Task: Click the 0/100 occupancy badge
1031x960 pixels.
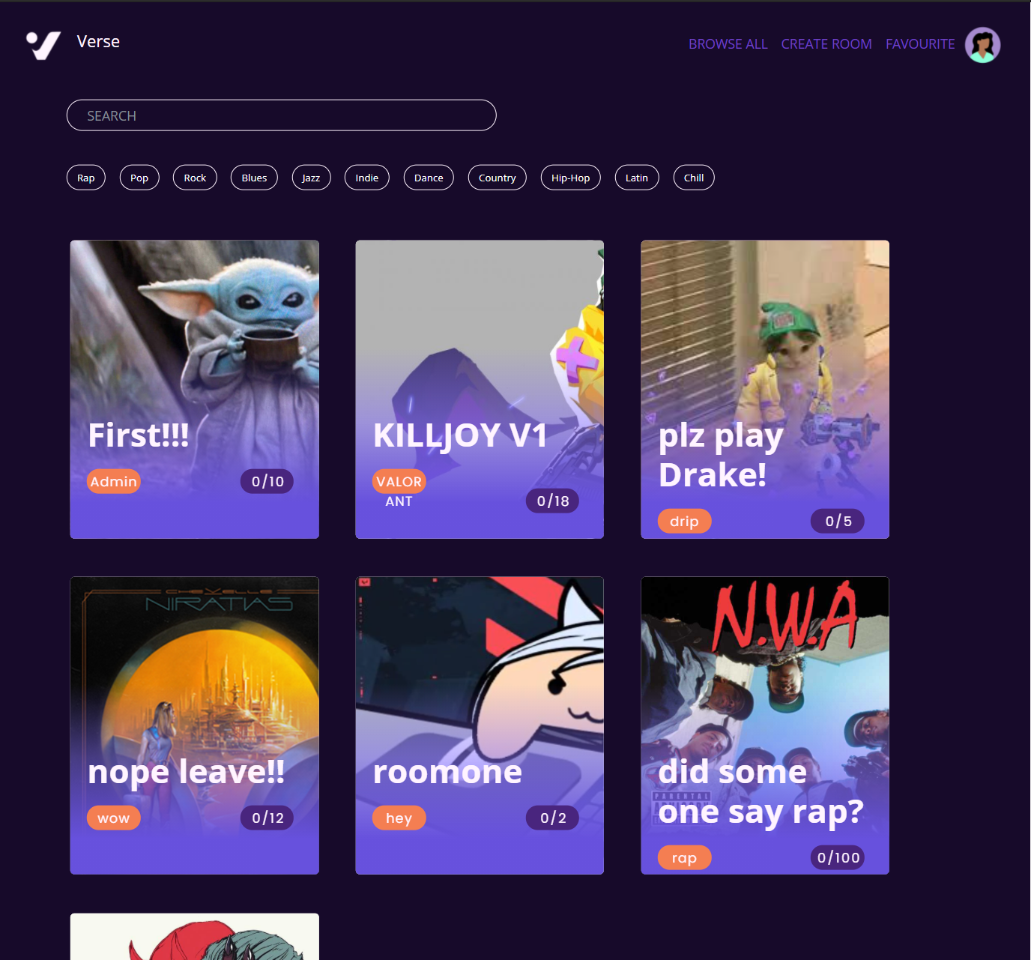Action: (838, 857)
